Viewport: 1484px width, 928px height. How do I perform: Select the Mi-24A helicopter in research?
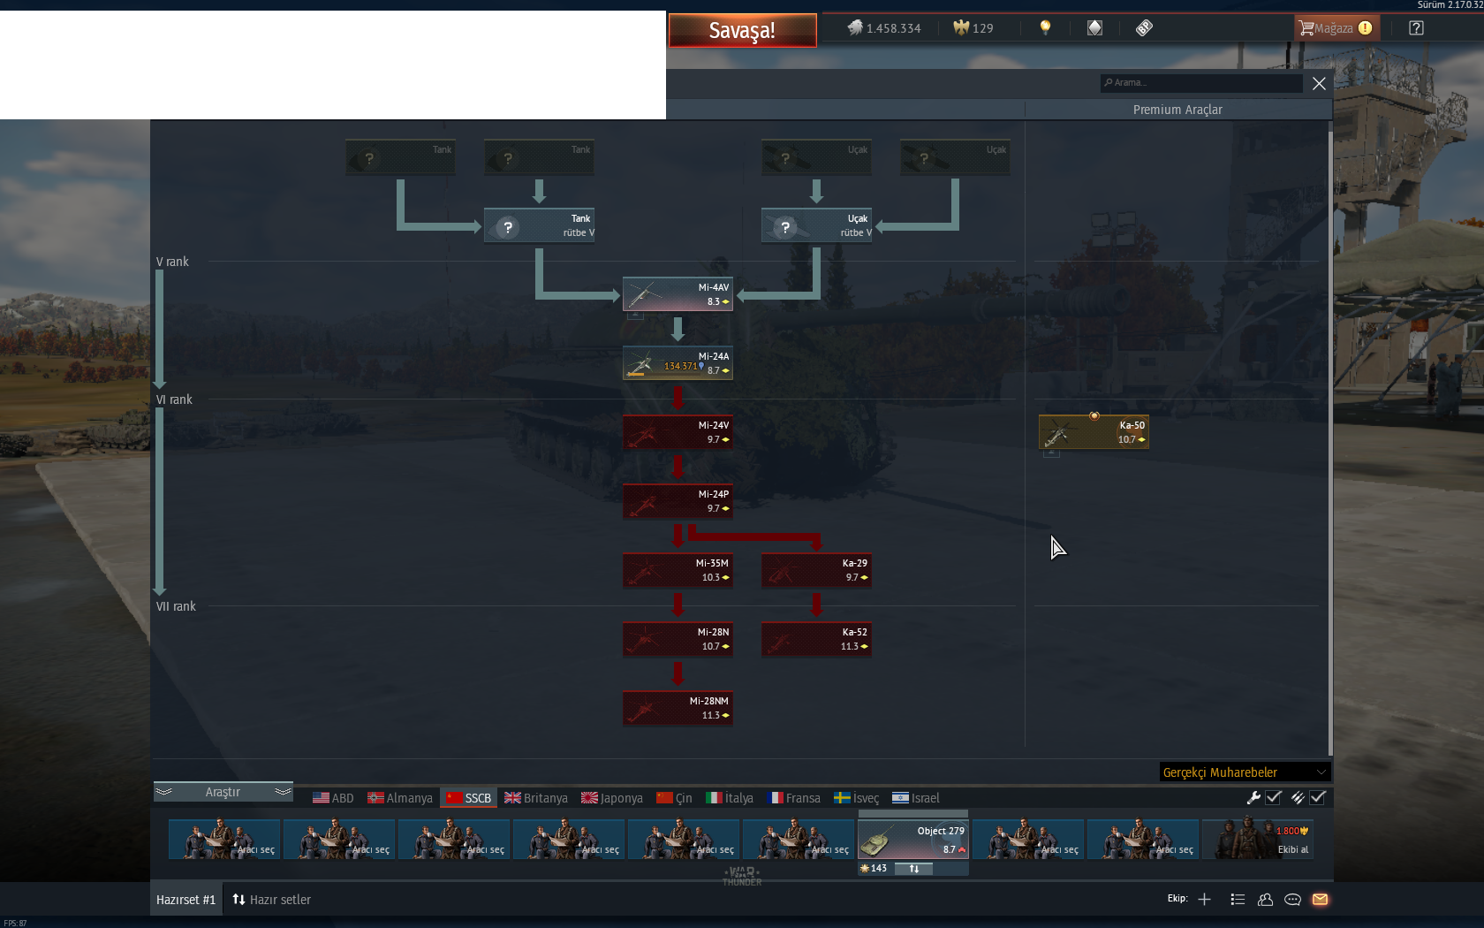pyautogui.click(x=678, y=363)
